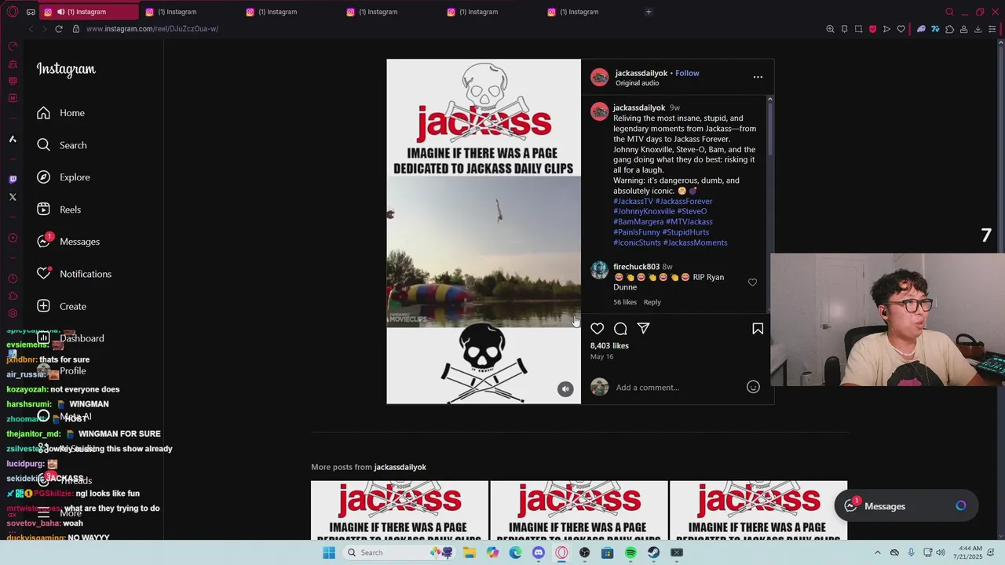Open the floating Messages button

click(x=905, y=506)
